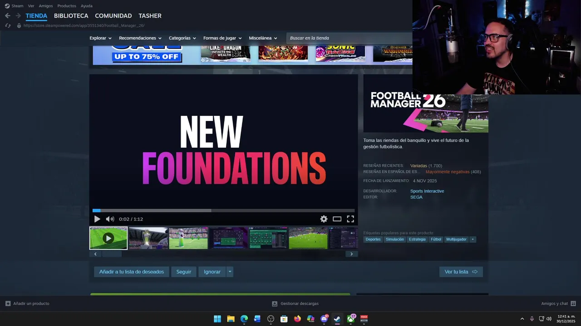The width and height of the screenshot is (581, 326).
Task: Click Añadir un producto
Action: pyautogui.click(x=27, y=303)
